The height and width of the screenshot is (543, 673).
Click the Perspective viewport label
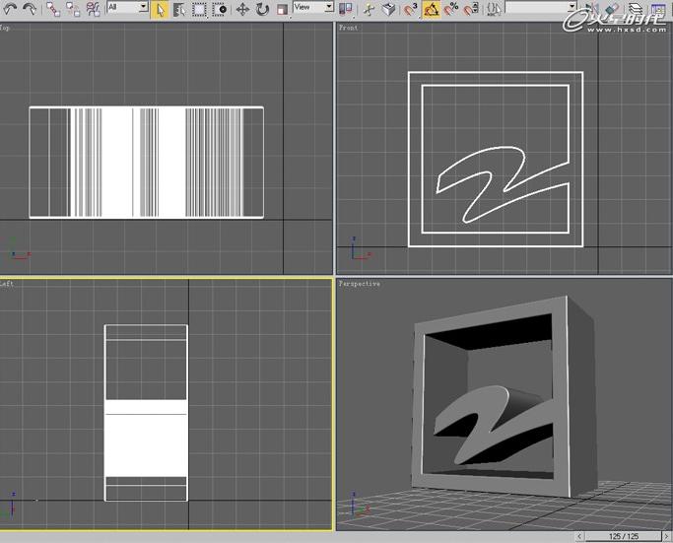(x=360, y=284)
